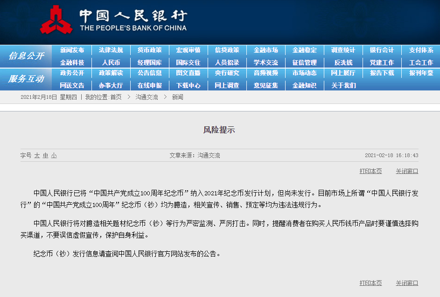Click the 字号 font size label
The image size is (440, 297).
26,155
